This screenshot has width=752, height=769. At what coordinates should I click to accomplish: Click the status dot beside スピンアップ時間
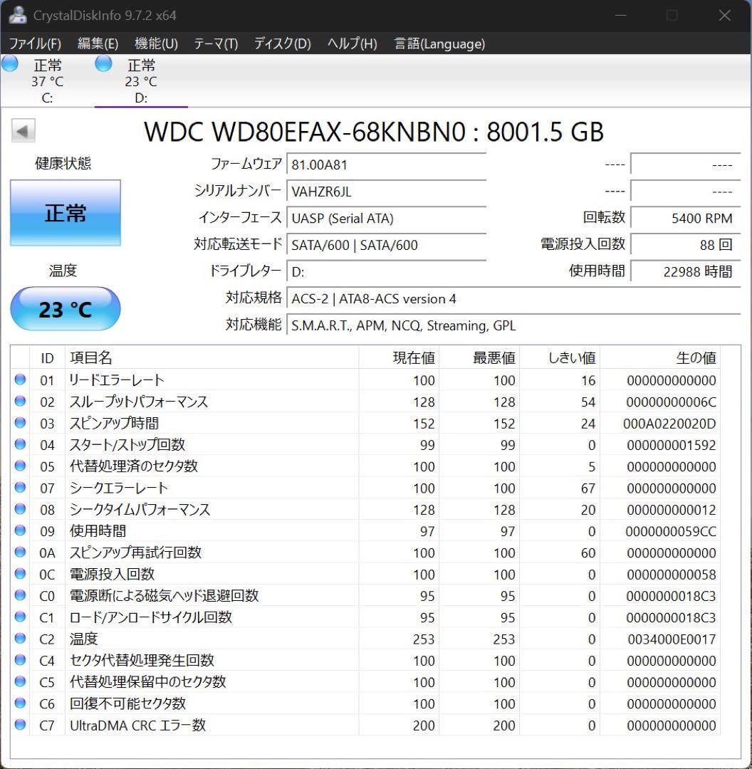coord(20,423)
